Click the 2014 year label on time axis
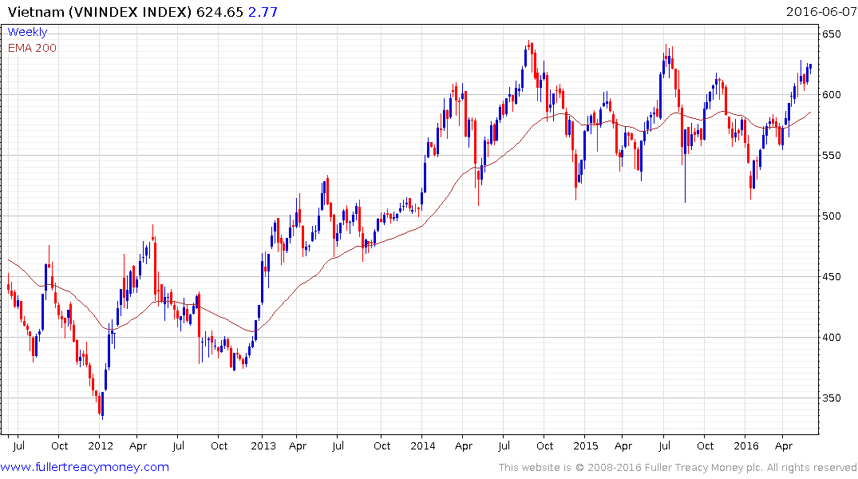This screenshot has height=479, width=858. tap(423, 446)
